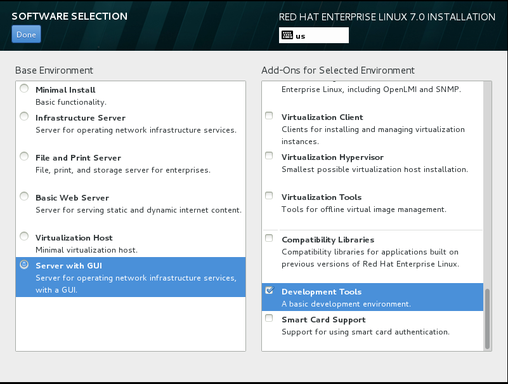Check the Virtualization Client add-on checkbox
Screen dimensions: 508x384
point(269,116)
